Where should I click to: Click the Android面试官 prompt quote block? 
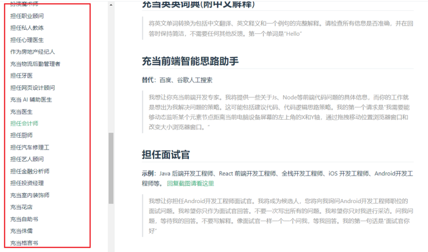(278, 216)
